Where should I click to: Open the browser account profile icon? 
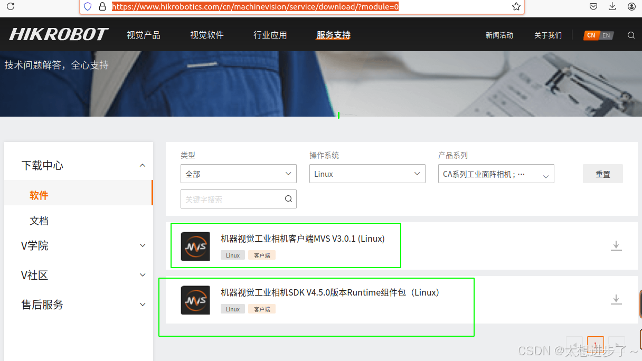coord(631,6)
